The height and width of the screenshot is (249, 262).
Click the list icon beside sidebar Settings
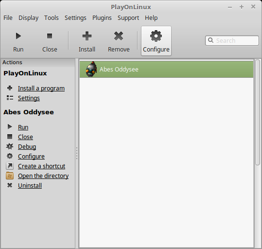(x=10, y=98)
